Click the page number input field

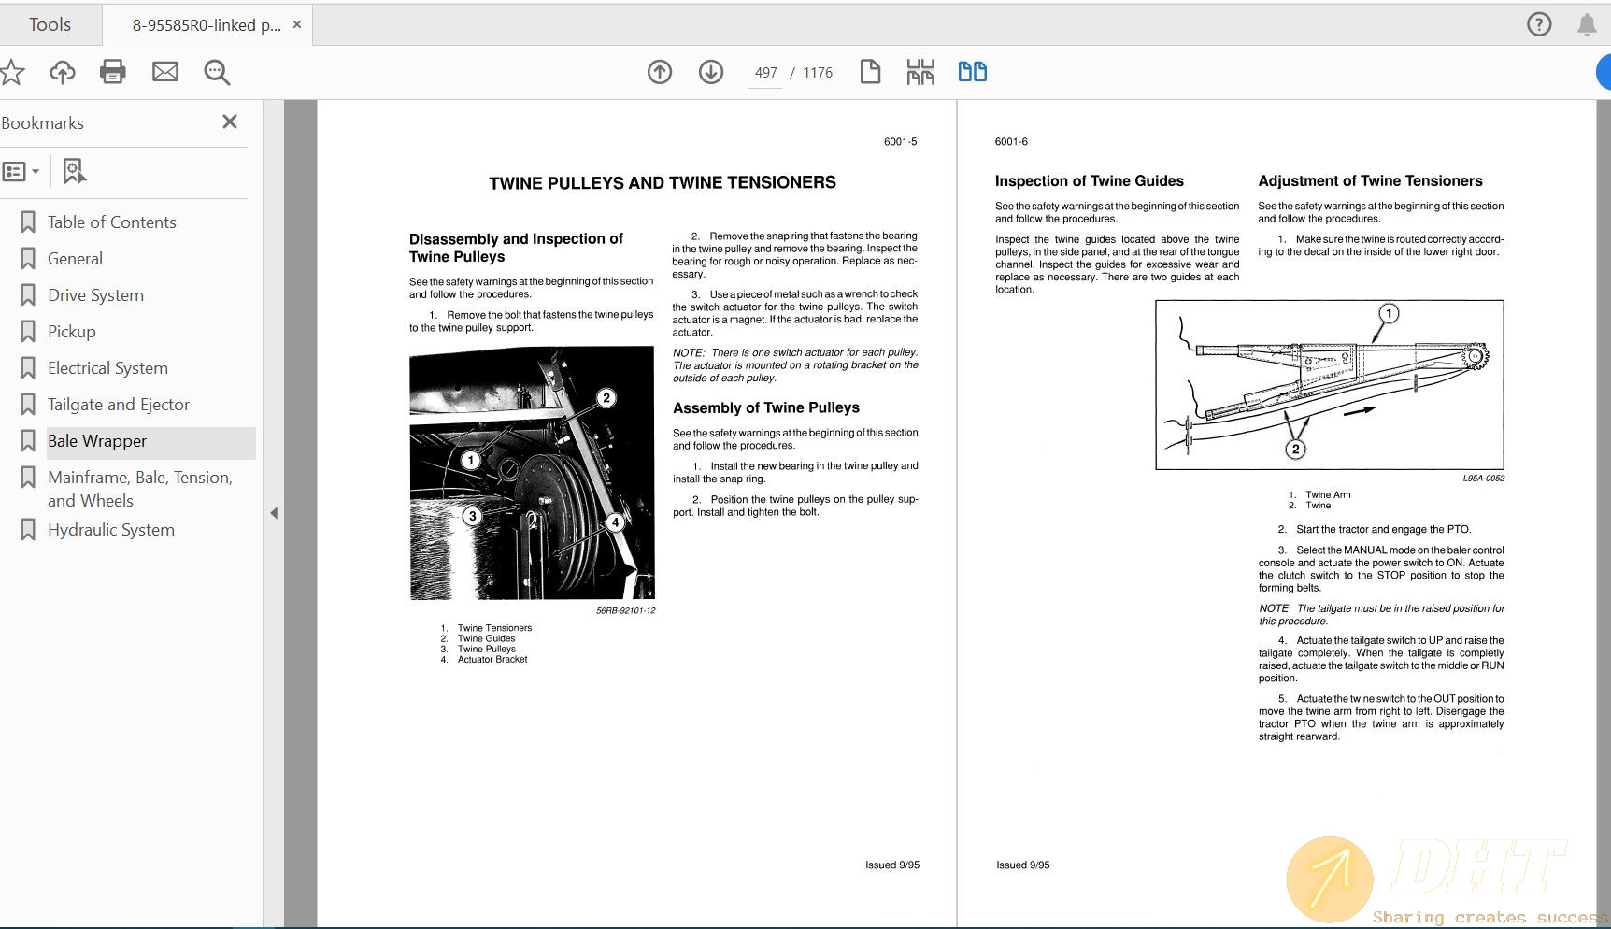tap(765, 73)
